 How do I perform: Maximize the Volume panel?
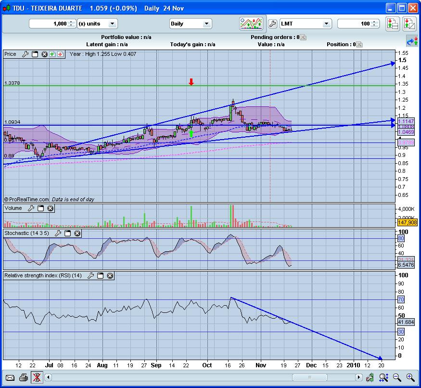(x=40, y=208)
